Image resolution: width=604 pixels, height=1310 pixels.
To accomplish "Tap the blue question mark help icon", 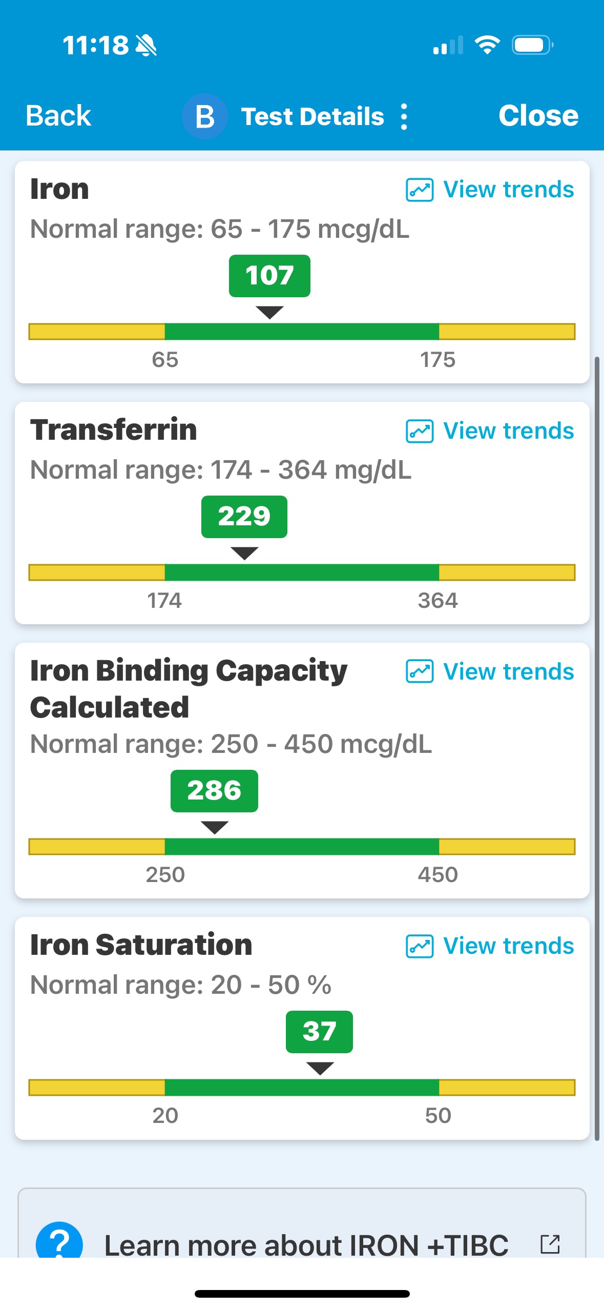I will click(x=59, y=1241).
